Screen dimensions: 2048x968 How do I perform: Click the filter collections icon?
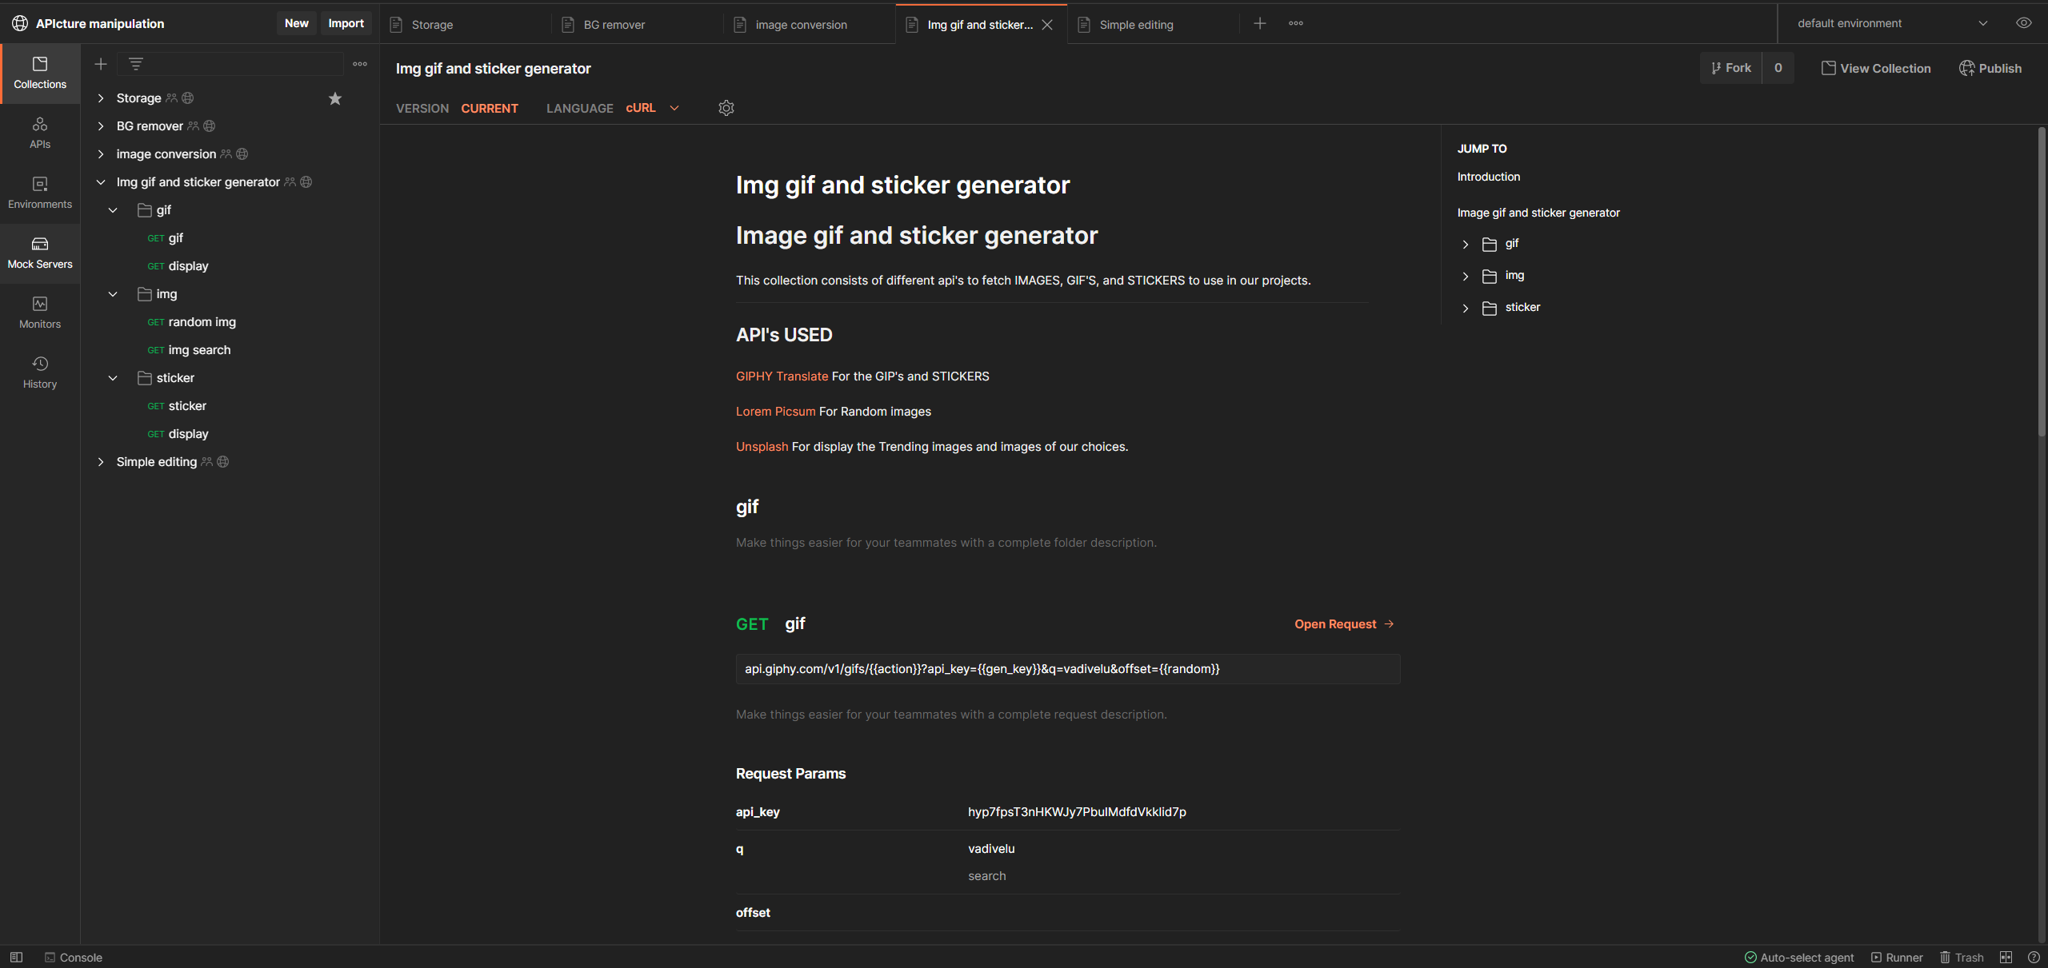pos(136,64)
